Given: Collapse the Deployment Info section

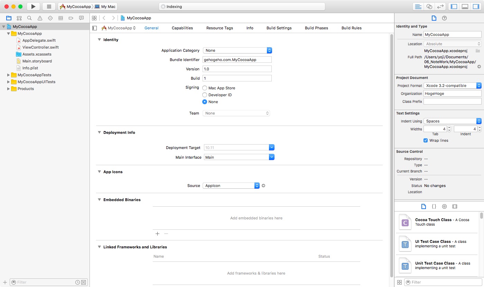Looking at the screenshot, I should [x=99, y=132].
